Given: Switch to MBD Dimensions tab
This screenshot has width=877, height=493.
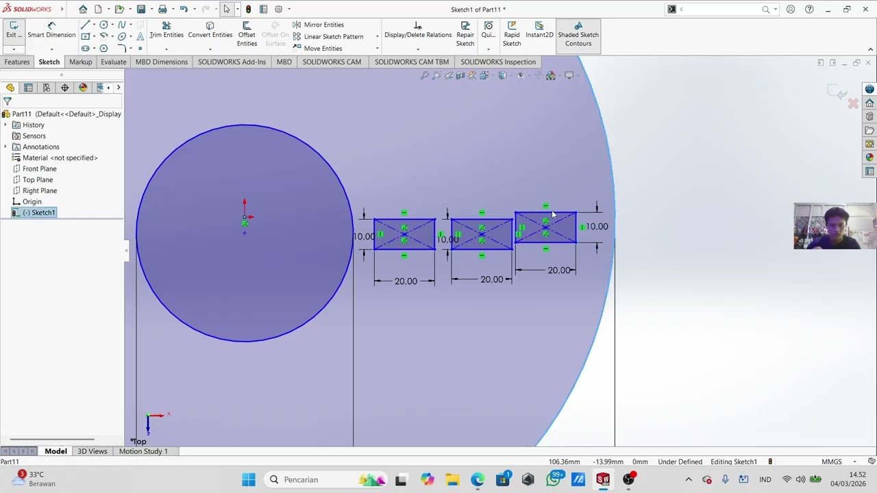Looking at the screenshot, I should (x=162, y=62).
